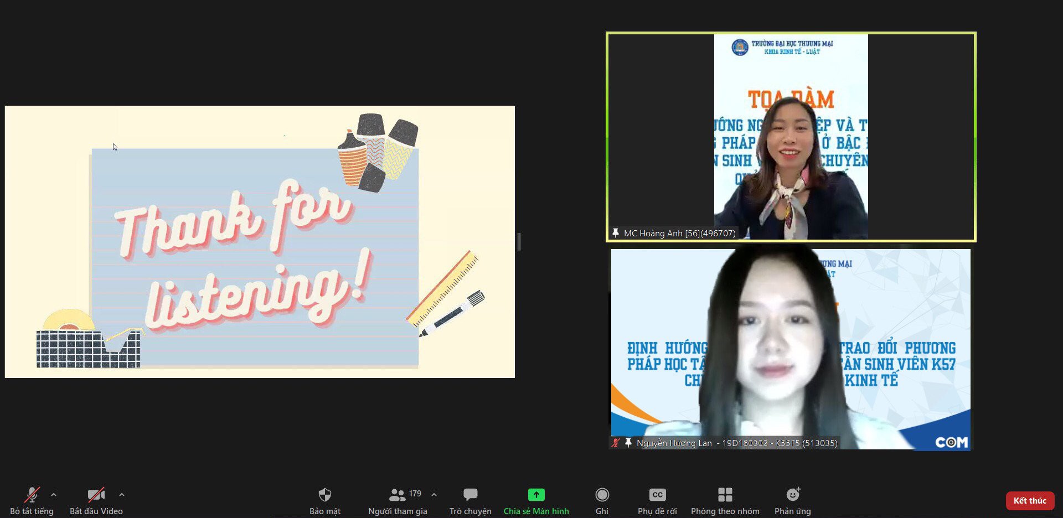
Task: Open Phản ứng reactions menu
Action: 792,500
